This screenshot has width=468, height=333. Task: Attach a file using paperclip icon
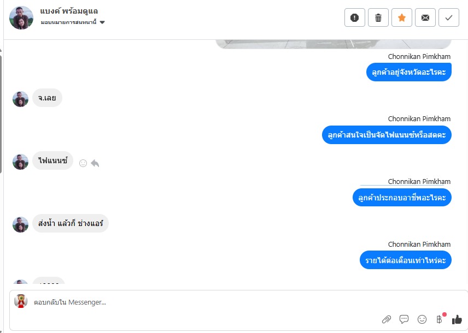pos(387,319)
